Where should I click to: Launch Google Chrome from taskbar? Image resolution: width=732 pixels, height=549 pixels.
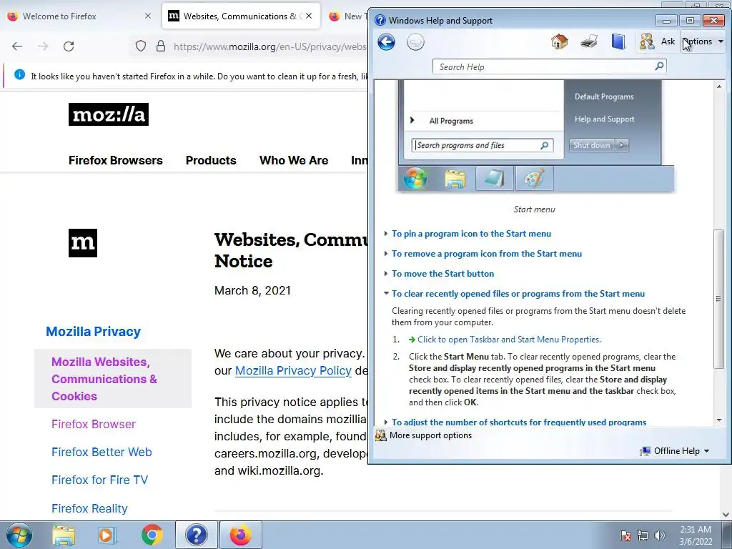tap(152, 535)
